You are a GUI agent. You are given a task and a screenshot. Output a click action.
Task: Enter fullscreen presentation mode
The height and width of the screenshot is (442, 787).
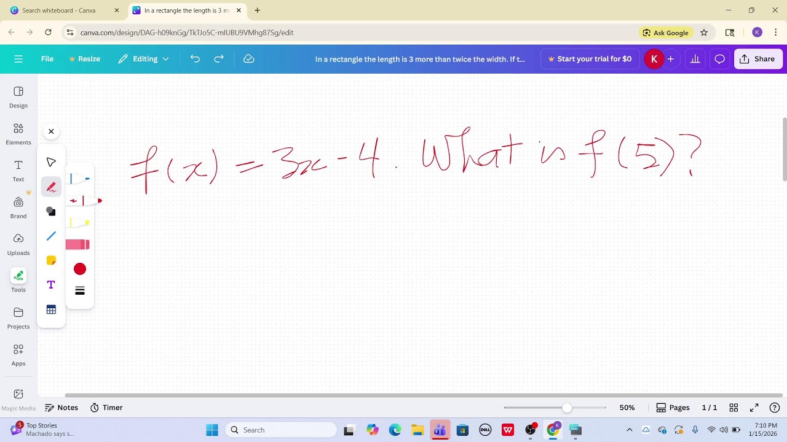tap(754, 408)
